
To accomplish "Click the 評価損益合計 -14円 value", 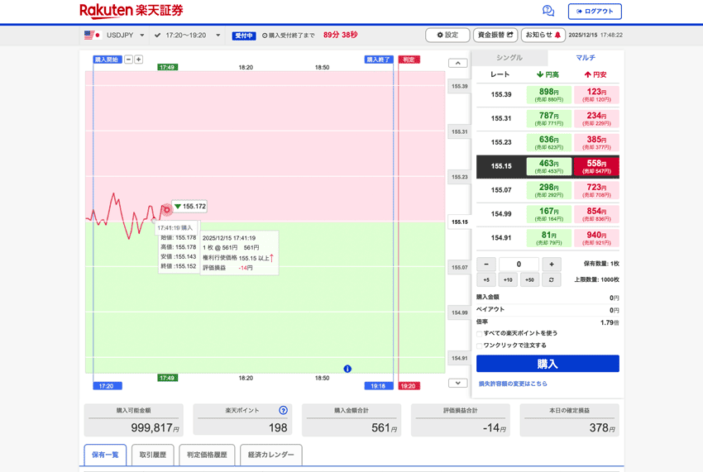I will point(494,427).
